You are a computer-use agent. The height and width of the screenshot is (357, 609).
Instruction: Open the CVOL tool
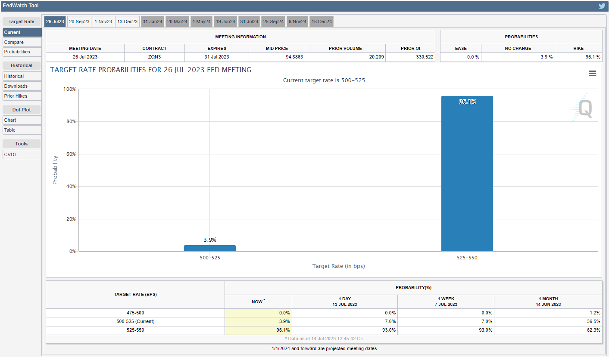pos(22,154)
